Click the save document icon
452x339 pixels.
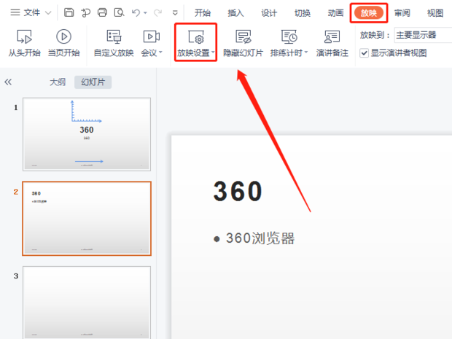[x=69, y=12]
